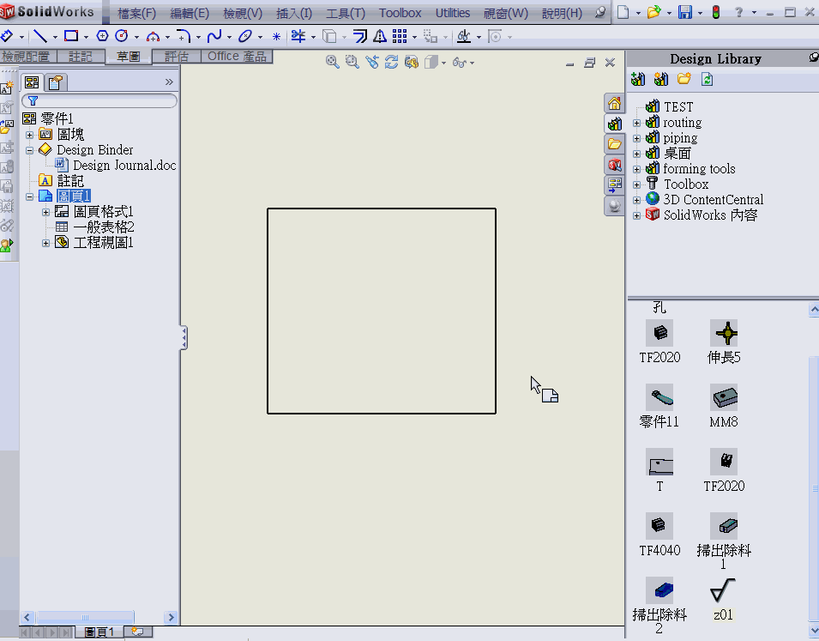Image resolution: width=819 pixels, height=641 pixels.
Task: Click the Save toolbar icon
Action: point(684,12)
